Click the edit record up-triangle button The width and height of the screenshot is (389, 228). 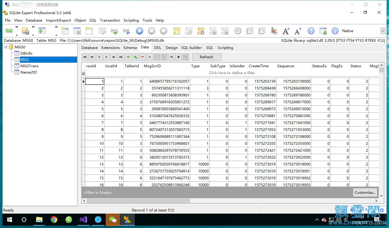point(150,57)
